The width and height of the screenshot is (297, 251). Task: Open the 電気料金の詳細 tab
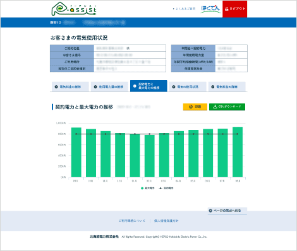click(x=227, y=86)
